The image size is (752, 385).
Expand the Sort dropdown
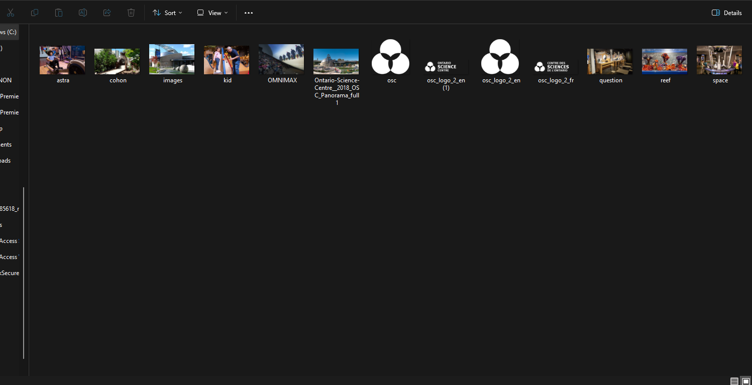click(168, 13)
